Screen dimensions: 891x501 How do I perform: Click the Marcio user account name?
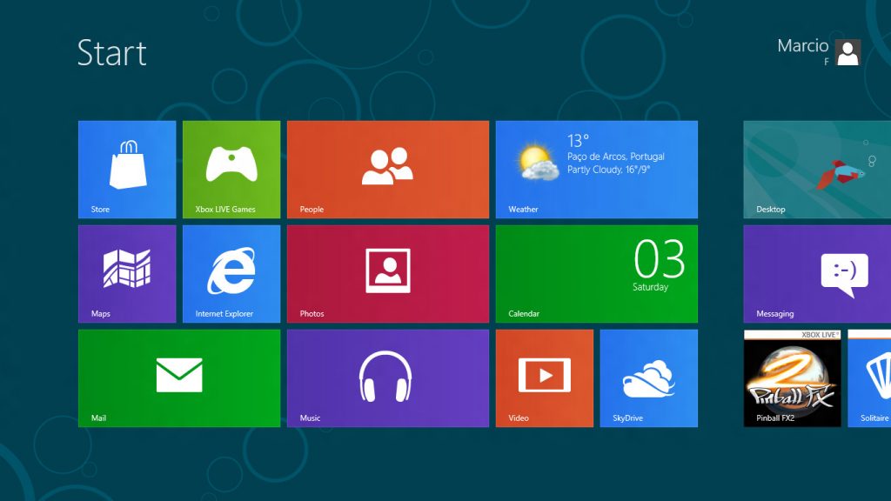pyautogui.click(x=802, y=46)
